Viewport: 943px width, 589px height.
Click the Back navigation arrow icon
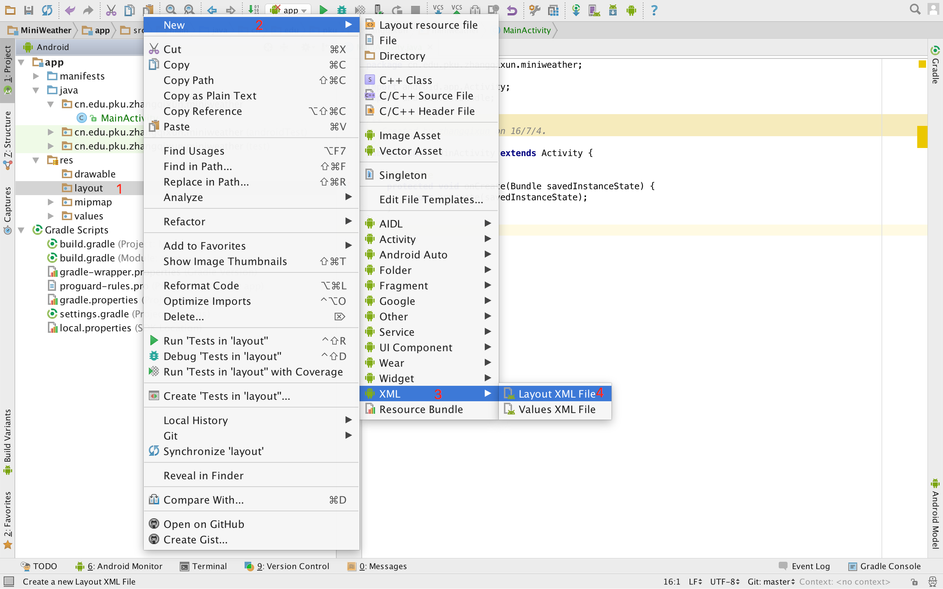pyautogui.click(x=212, y=10)
